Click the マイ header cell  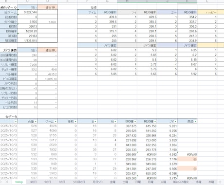(x=127, y=12)
